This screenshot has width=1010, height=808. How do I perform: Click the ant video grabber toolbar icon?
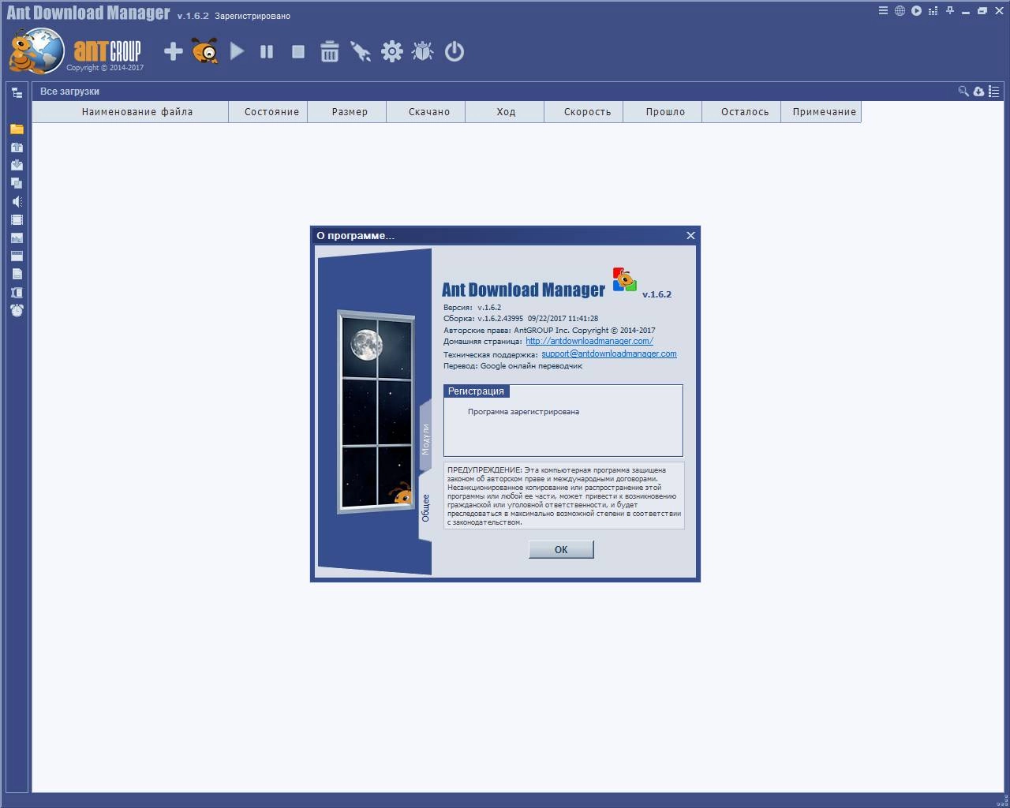point(205,51)
